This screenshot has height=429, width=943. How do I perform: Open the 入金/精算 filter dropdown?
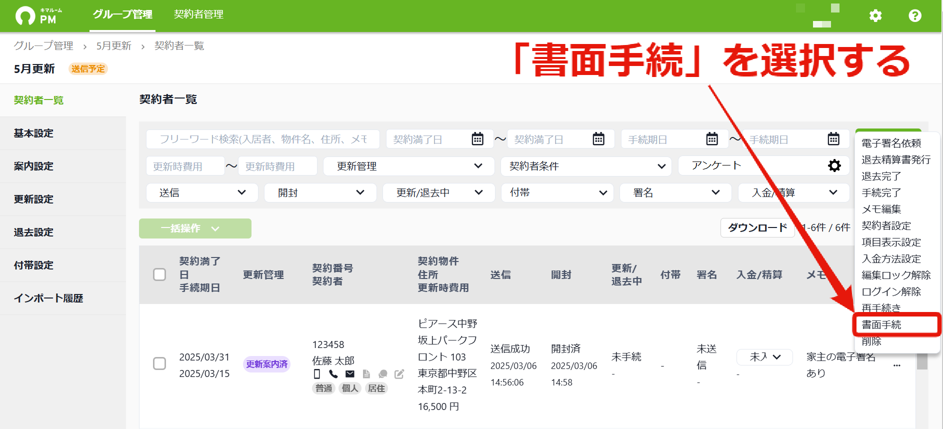point(793,192)
